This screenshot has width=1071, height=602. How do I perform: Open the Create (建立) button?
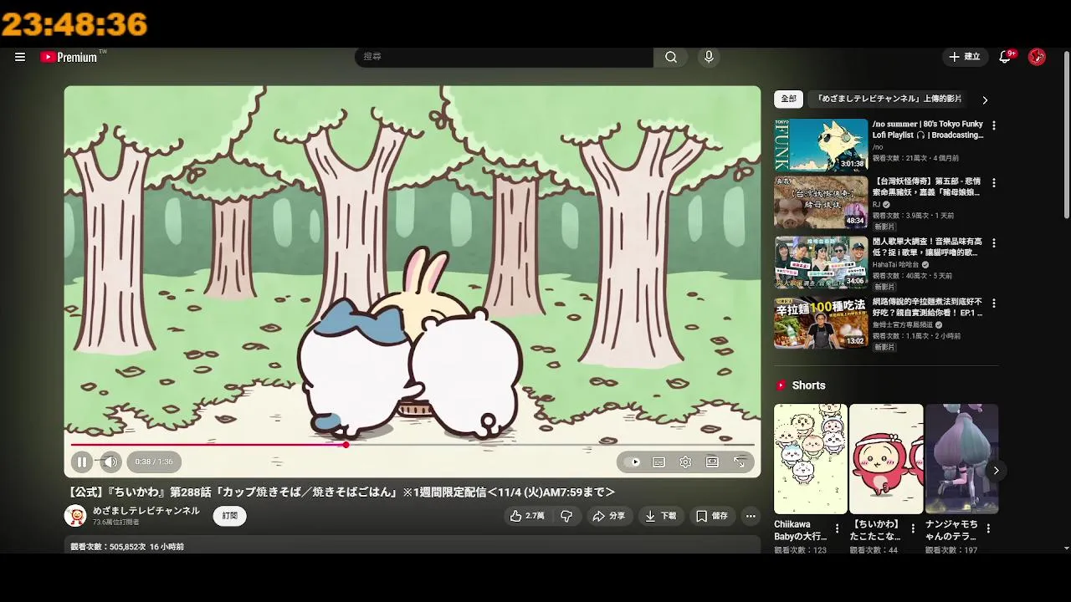tap(964, 57)
